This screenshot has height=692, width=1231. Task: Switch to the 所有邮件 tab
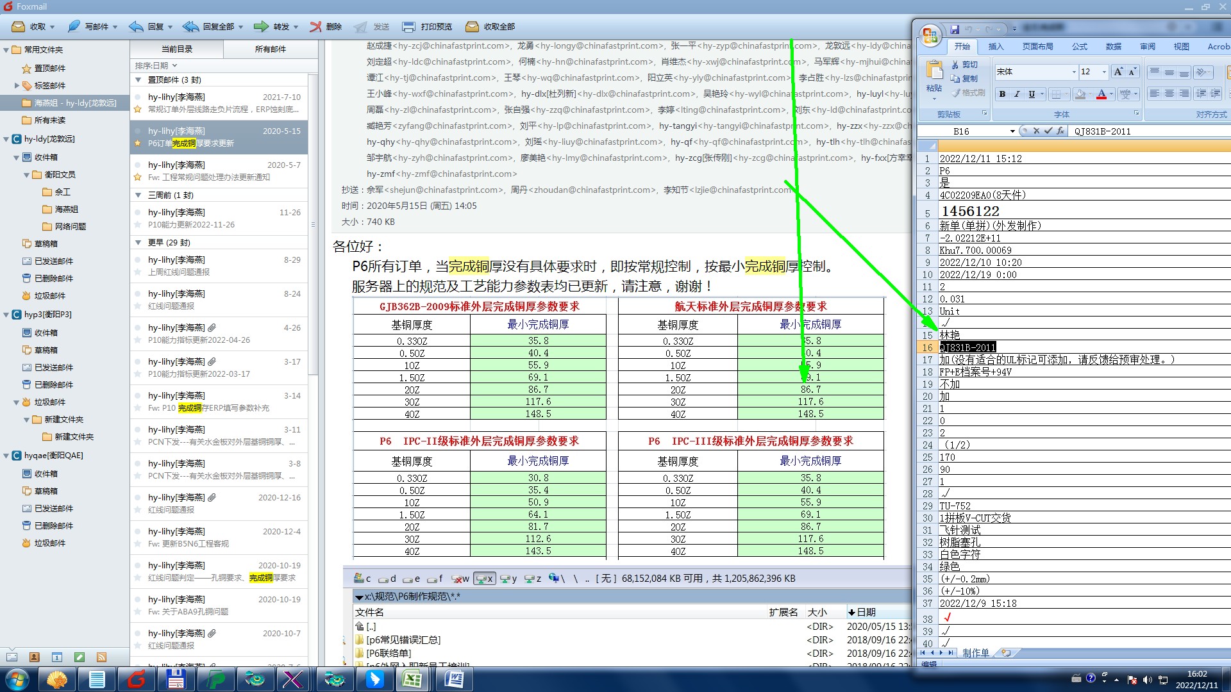(271, 49)
